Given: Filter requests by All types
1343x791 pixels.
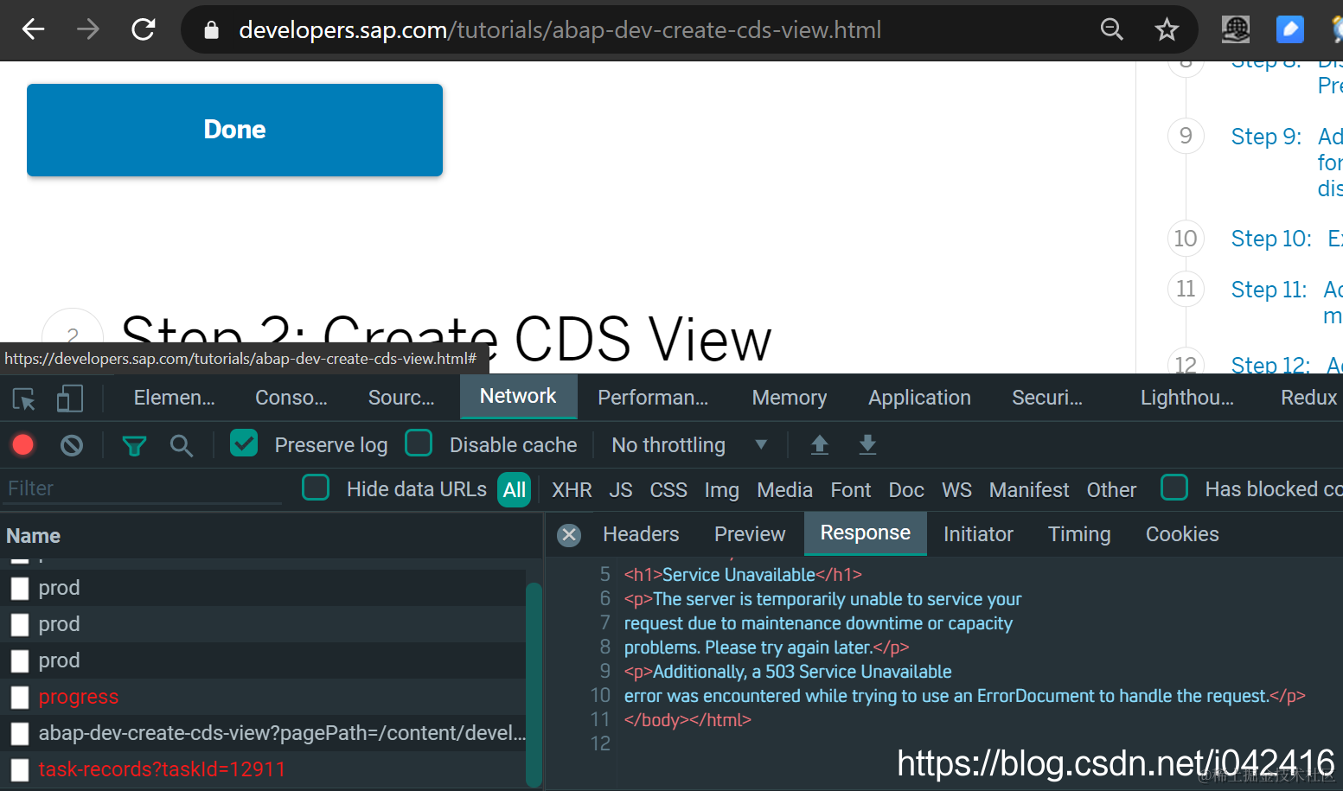Looking at the screenshot, I should [515, 490].
